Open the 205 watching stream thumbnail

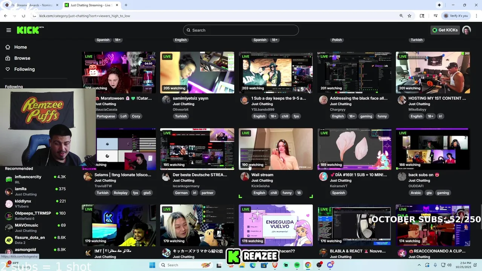click(197, 72)
